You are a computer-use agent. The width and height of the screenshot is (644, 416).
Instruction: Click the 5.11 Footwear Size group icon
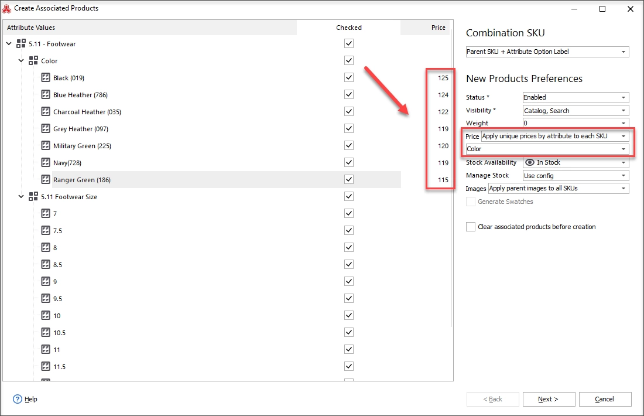pyautogui.click(x=33, y=196)
